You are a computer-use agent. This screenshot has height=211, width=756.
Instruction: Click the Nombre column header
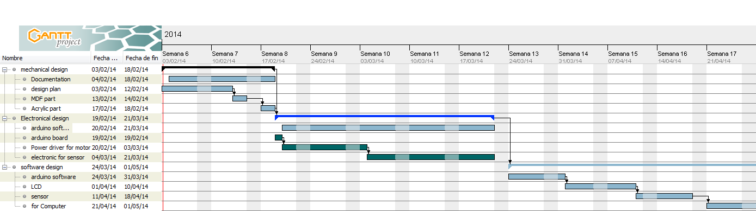click(45, 58)
